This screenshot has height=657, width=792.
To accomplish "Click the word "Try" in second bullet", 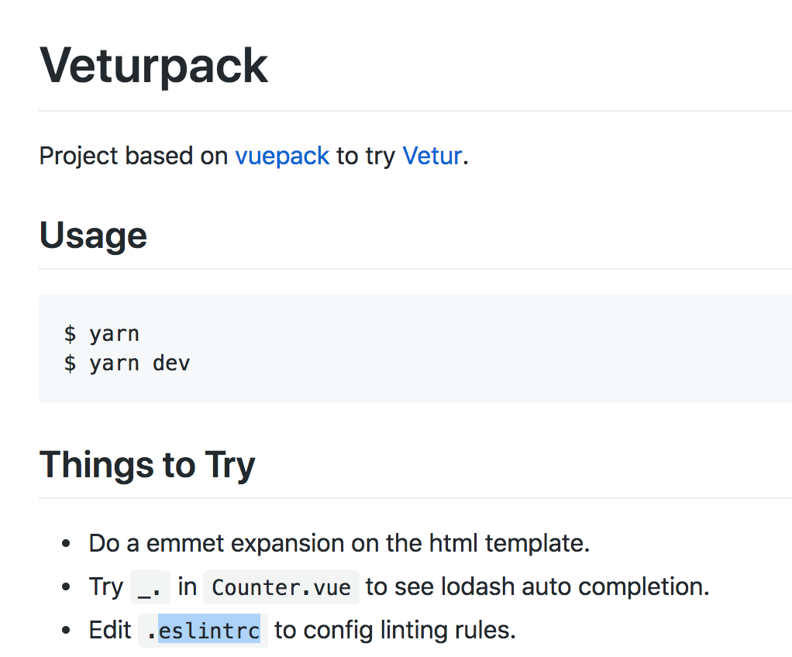I will (x=106, y=586).
